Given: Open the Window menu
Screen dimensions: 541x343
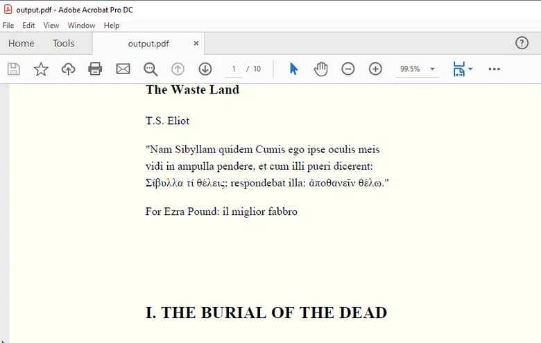Looking at the screenshot, I should pos(81,26).
